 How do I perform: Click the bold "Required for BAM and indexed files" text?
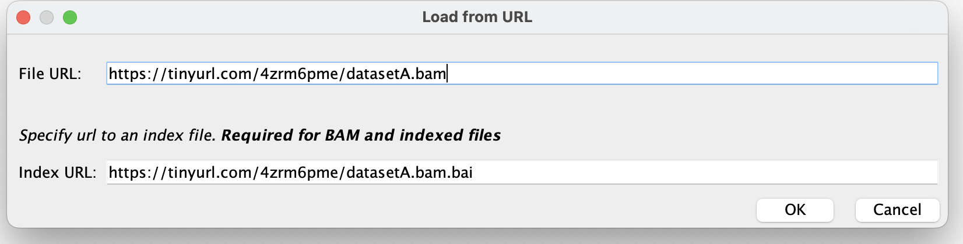tap(361, 135)
